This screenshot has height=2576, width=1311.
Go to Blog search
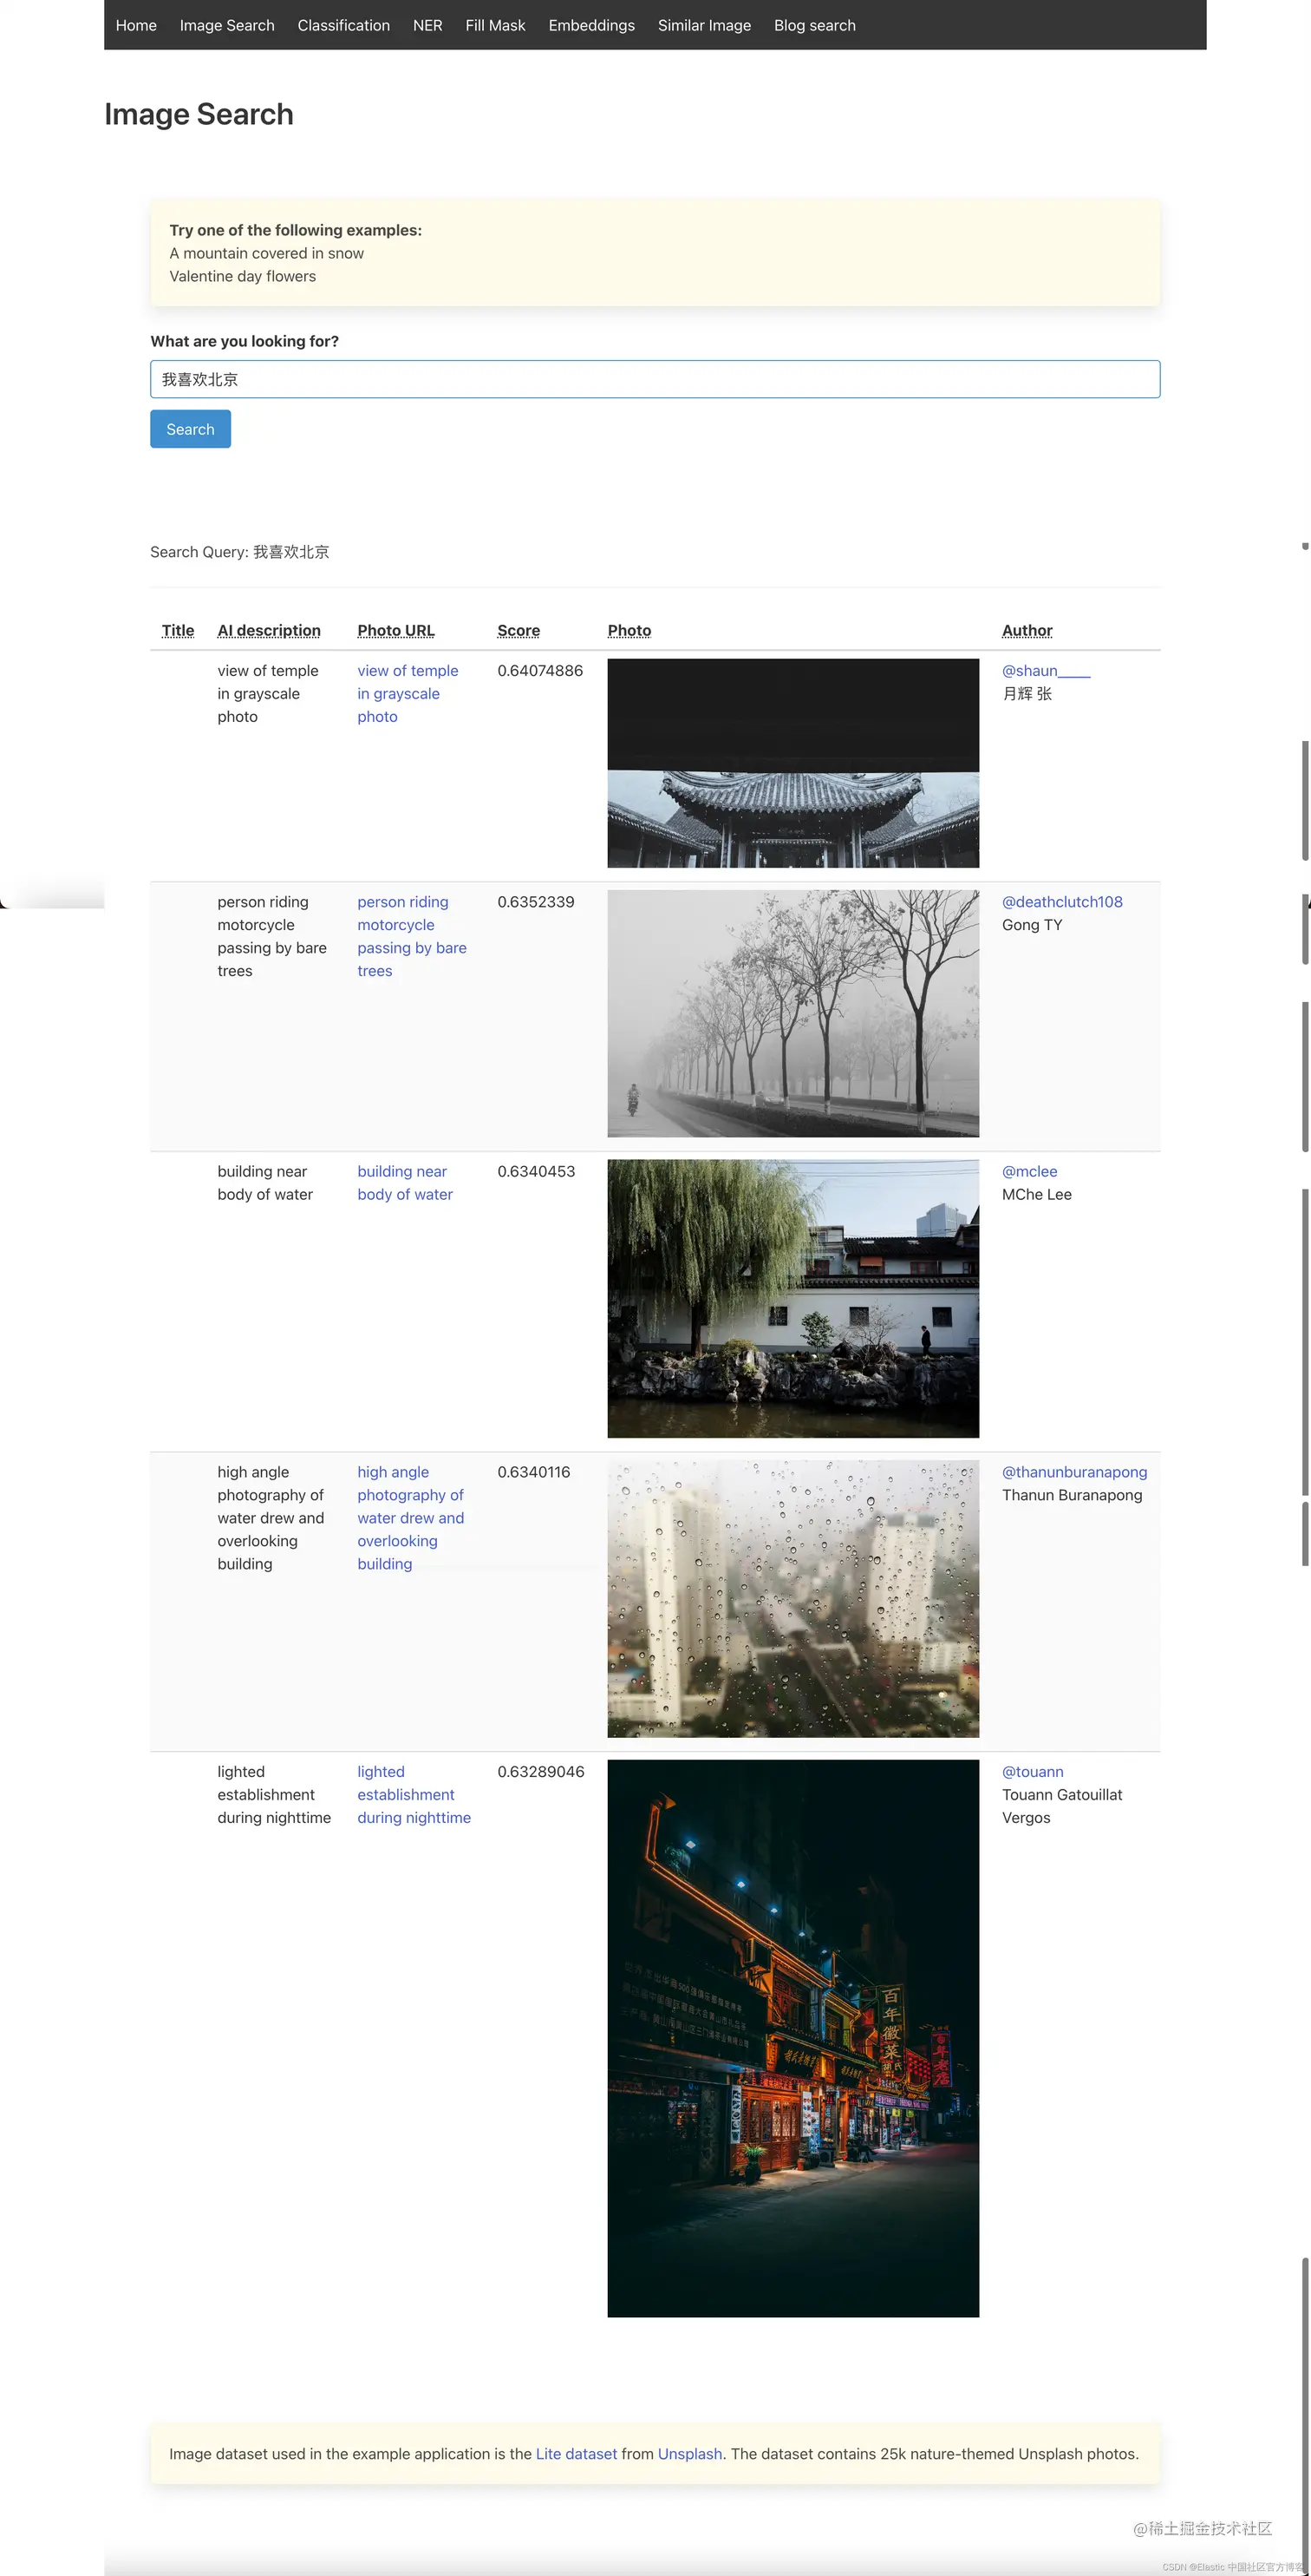tap(814, 25)
